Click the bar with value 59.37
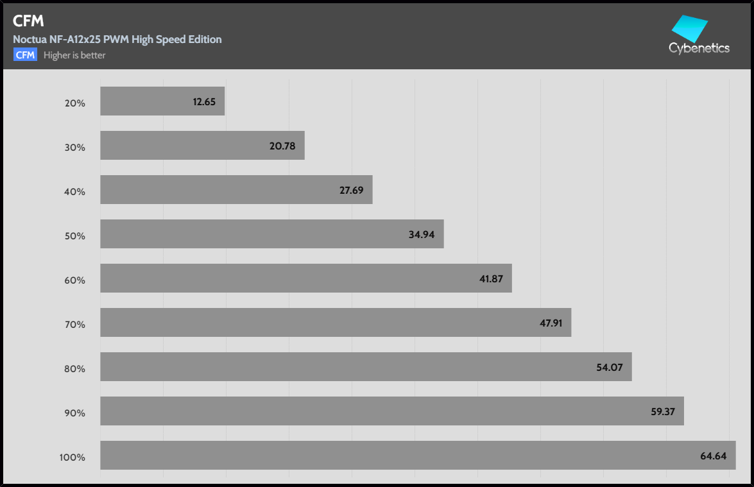 point(391,411)
